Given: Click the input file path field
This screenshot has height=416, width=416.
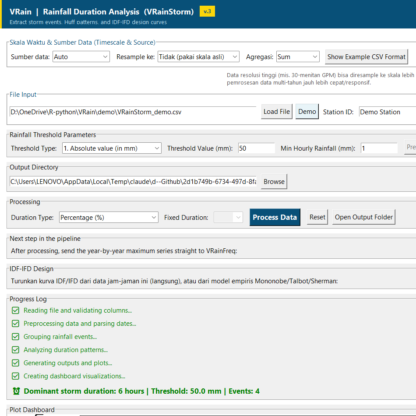Looking at the screenshot, I should (133, 112).
